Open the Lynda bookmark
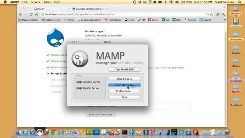Image resolution: width=245 pixels, height=138 pixels. point(129,20)
